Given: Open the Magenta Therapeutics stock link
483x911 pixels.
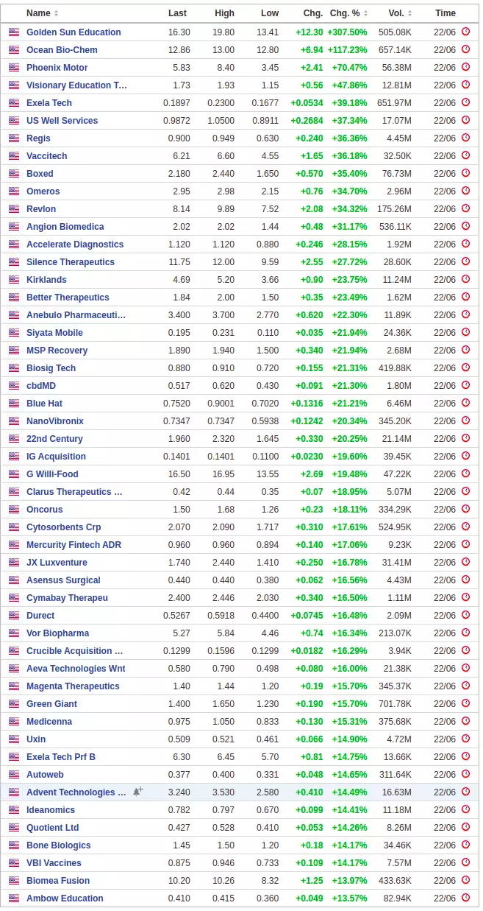Looking at the screenshot, I should tap(73, 686).
